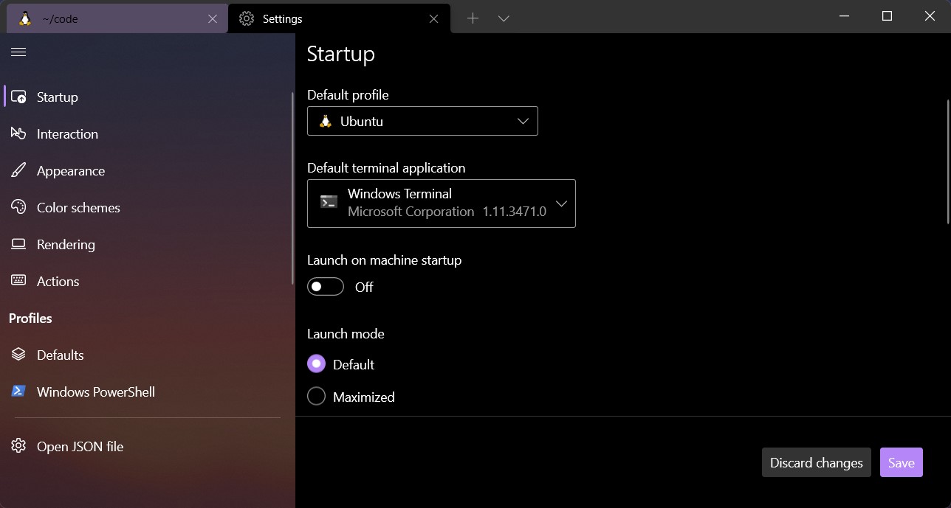Screen dimensions: 951x508
Task: Open the Startup settings page icon
Action: tap(18, 97)
